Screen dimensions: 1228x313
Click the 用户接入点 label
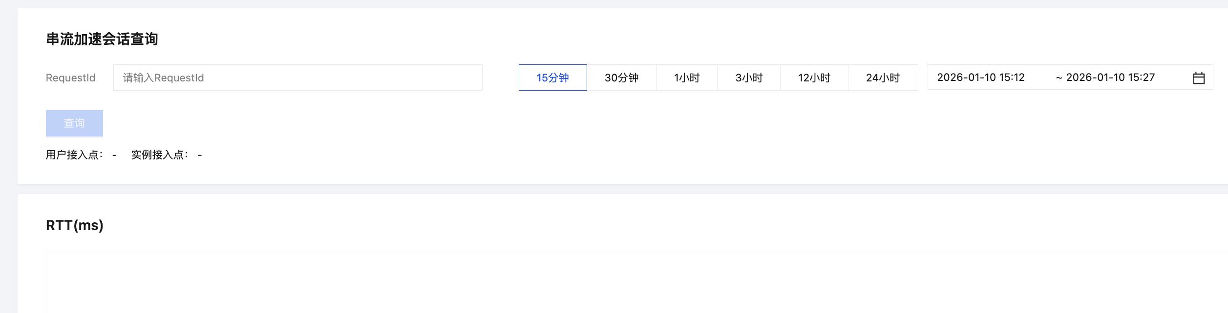pyautogui.click(x=74, y=155)
